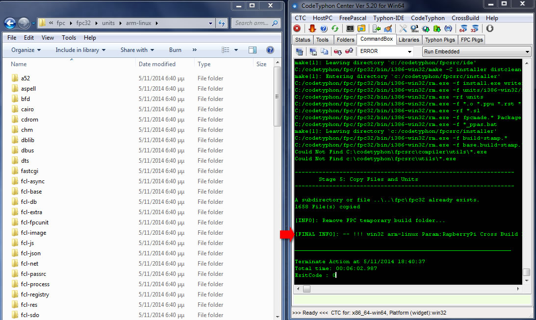The width and height of the screenshot is (536, 320).
Task: Click the Typhon 64-bit tornado icon
Action: click(x=463, y=29)
